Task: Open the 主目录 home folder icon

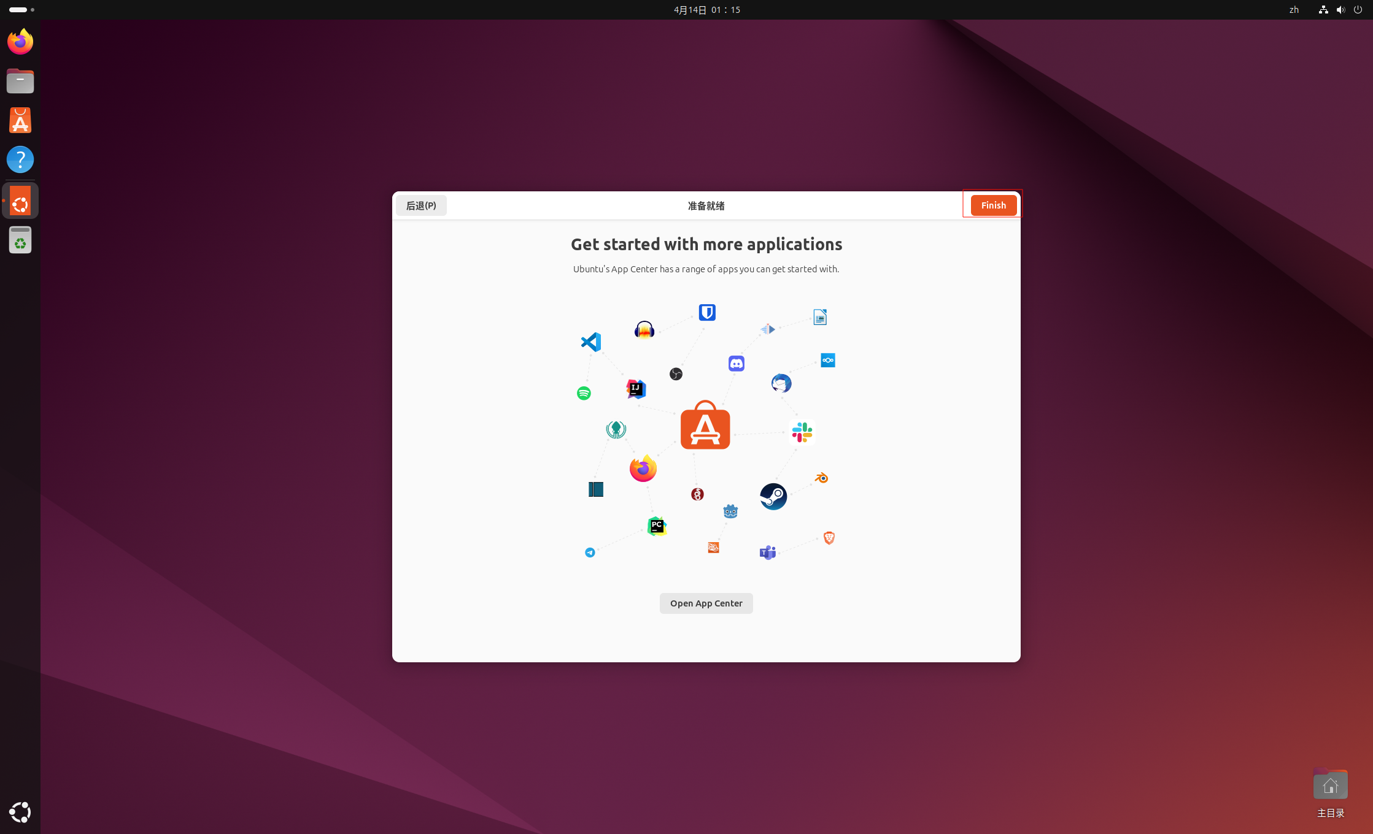Action: 1330,785
